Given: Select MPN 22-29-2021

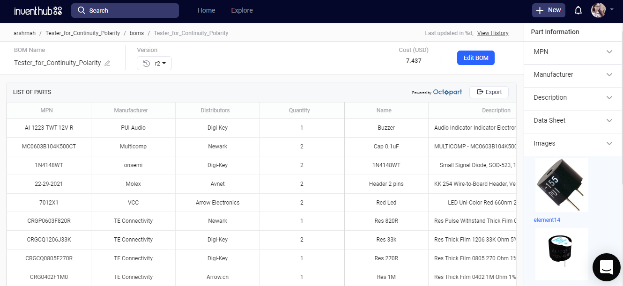Looking at the screenshot, I should (49, 184).
